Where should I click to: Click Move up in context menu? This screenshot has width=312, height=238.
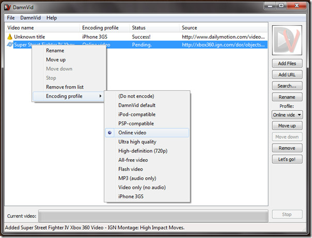pos(69,60)
